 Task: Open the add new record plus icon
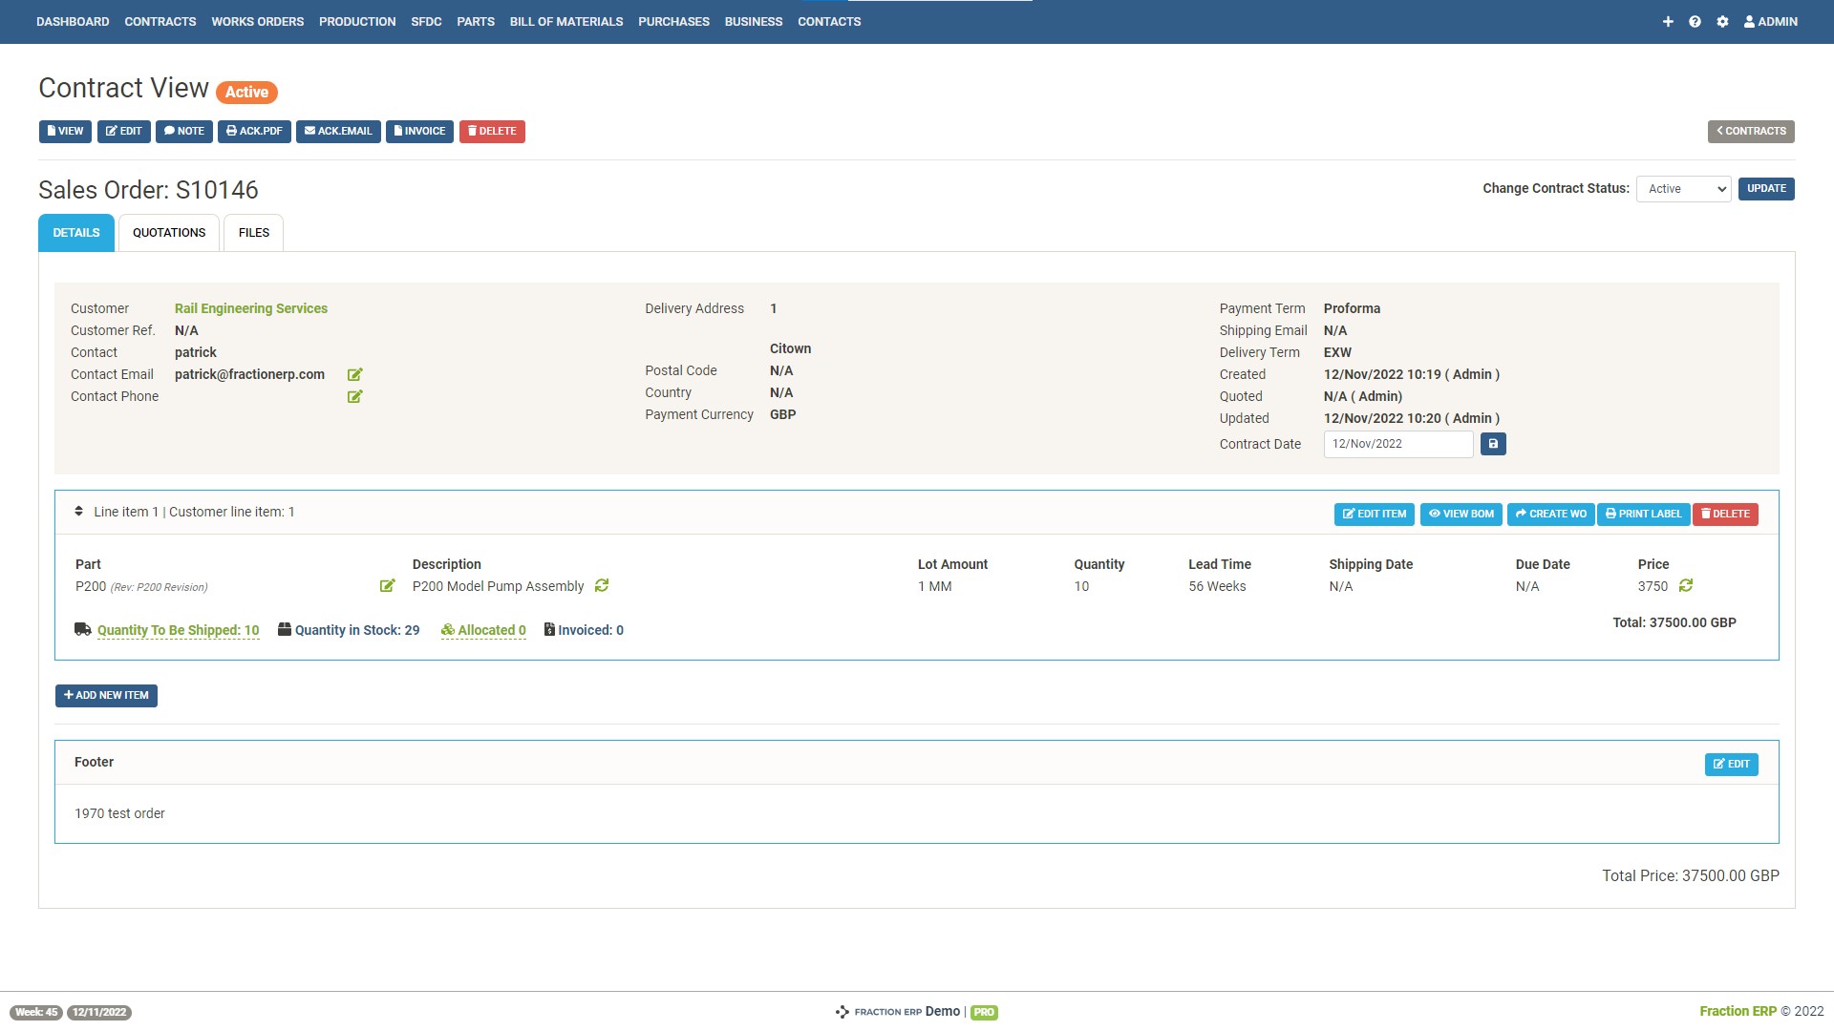pos(1668,21)
